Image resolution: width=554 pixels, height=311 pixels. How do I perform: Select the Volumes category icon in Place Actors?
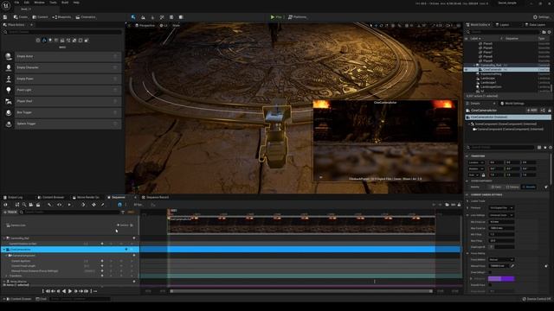coord(81,41)
